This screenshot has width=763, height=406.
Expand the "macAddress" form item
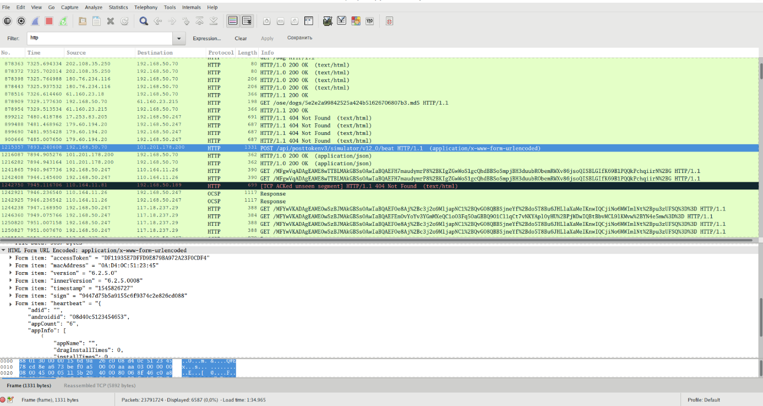click(10, 266)
